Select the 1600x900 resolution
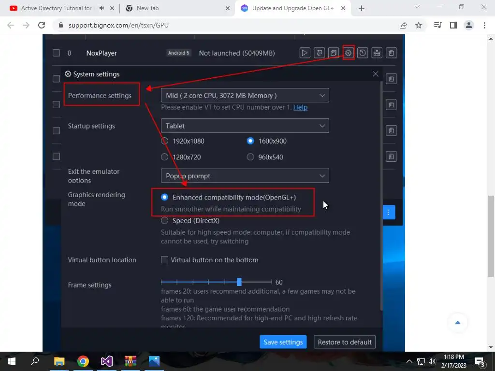 click(x=250, y=141)
